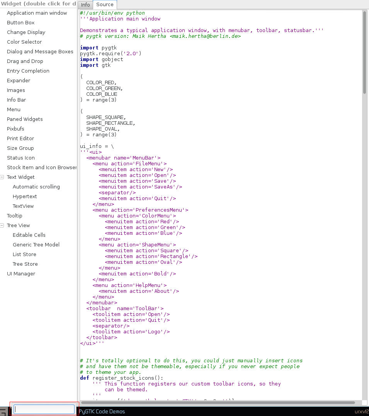Viewport: 369px width, 416px height.
Task: Click the 'import gtk' source line
Action: (x=95, y=65)
